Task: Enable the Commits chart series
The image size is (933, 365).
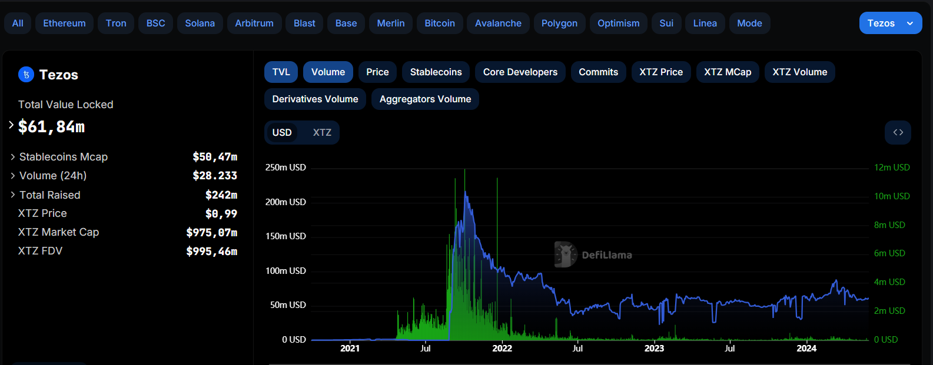Action: pos(598,72)
